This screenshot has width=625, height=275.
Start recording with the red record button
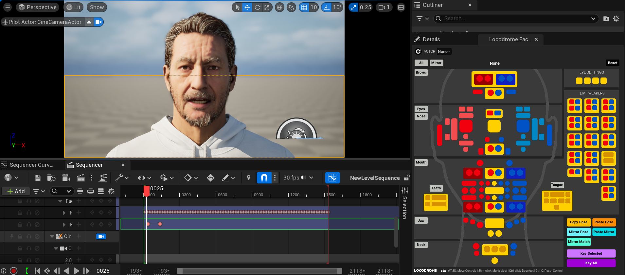pos(13,271)
